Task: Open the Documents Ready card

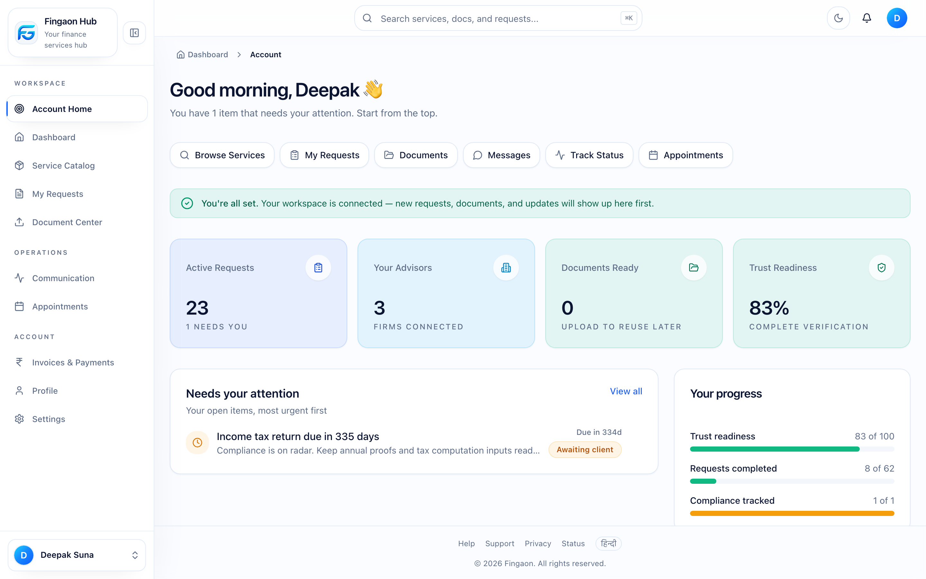Action: pyautogui.click(x=634, y=293)
